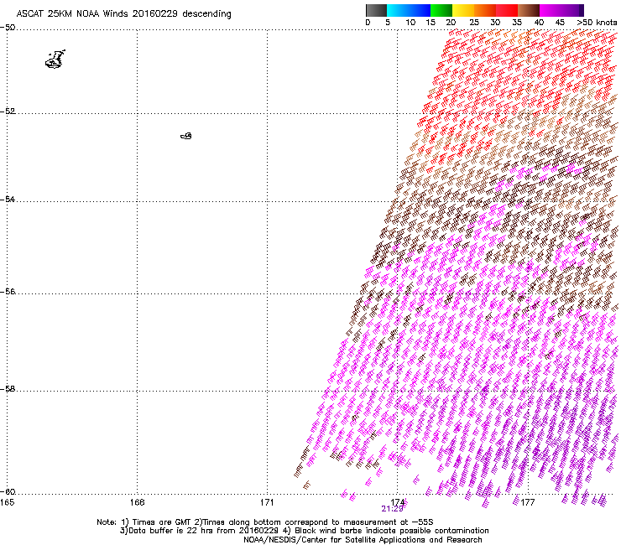Click the longitude label '165'
The height and width of the screenshot is (545, 621).
(x=7, y=502)
